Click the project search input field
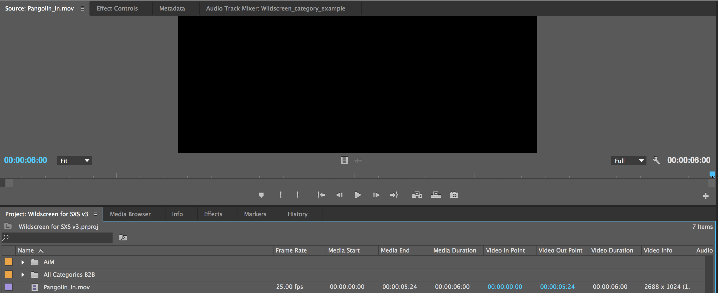The height and width of the screenshot is (293, 718). pyautogui.click(x=57, y=238)
